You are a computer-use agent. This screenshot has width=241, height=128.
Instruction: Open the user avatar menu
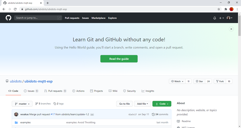[230, 18]
